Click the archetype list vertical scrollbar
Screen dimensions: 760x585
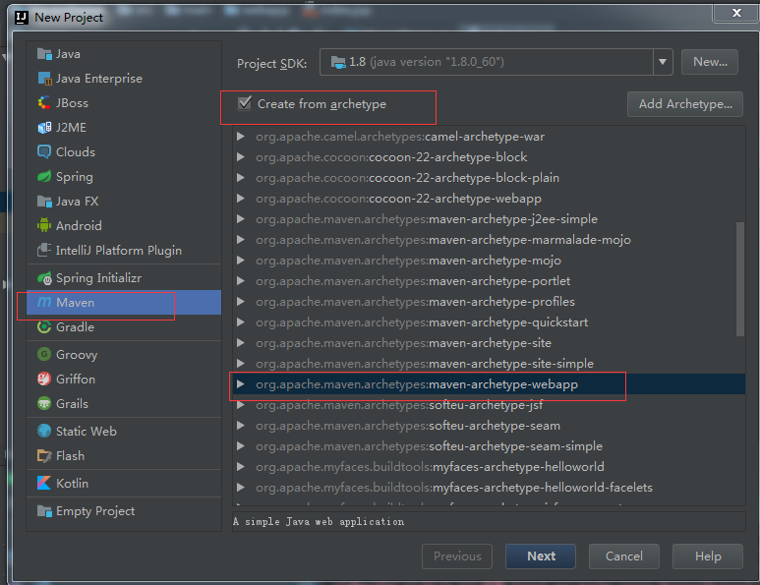(x=739, y=278)
